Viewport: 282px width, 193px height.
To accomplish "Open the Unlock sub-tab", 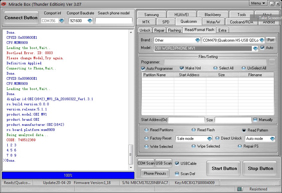I will pyautogui.click(x=145, y=30).
